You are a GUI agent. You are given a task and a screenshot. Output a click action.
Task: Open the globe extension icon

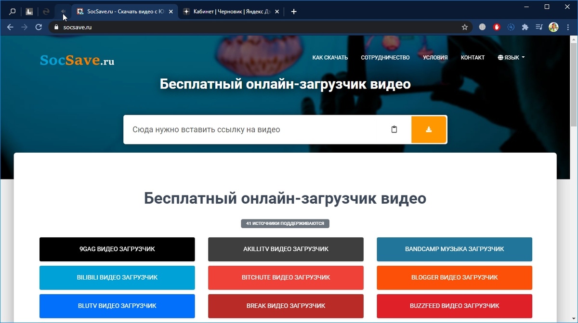tap(482, 27)
